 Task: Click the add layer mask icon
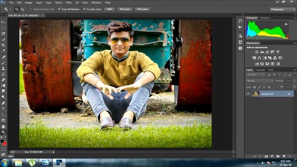pos(266,156)
